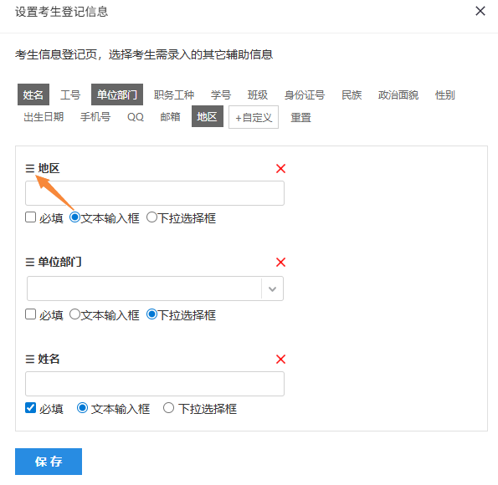498x485 pixels.
Task: Remove the 姓名 field with red X
Action: [x=280, y=360]
